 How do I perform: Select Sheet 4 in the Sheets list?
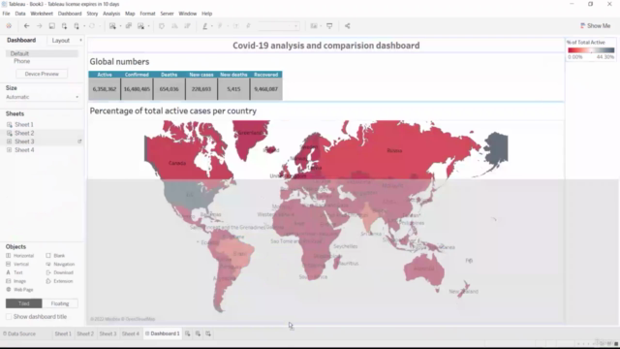[x=24, y=150]
